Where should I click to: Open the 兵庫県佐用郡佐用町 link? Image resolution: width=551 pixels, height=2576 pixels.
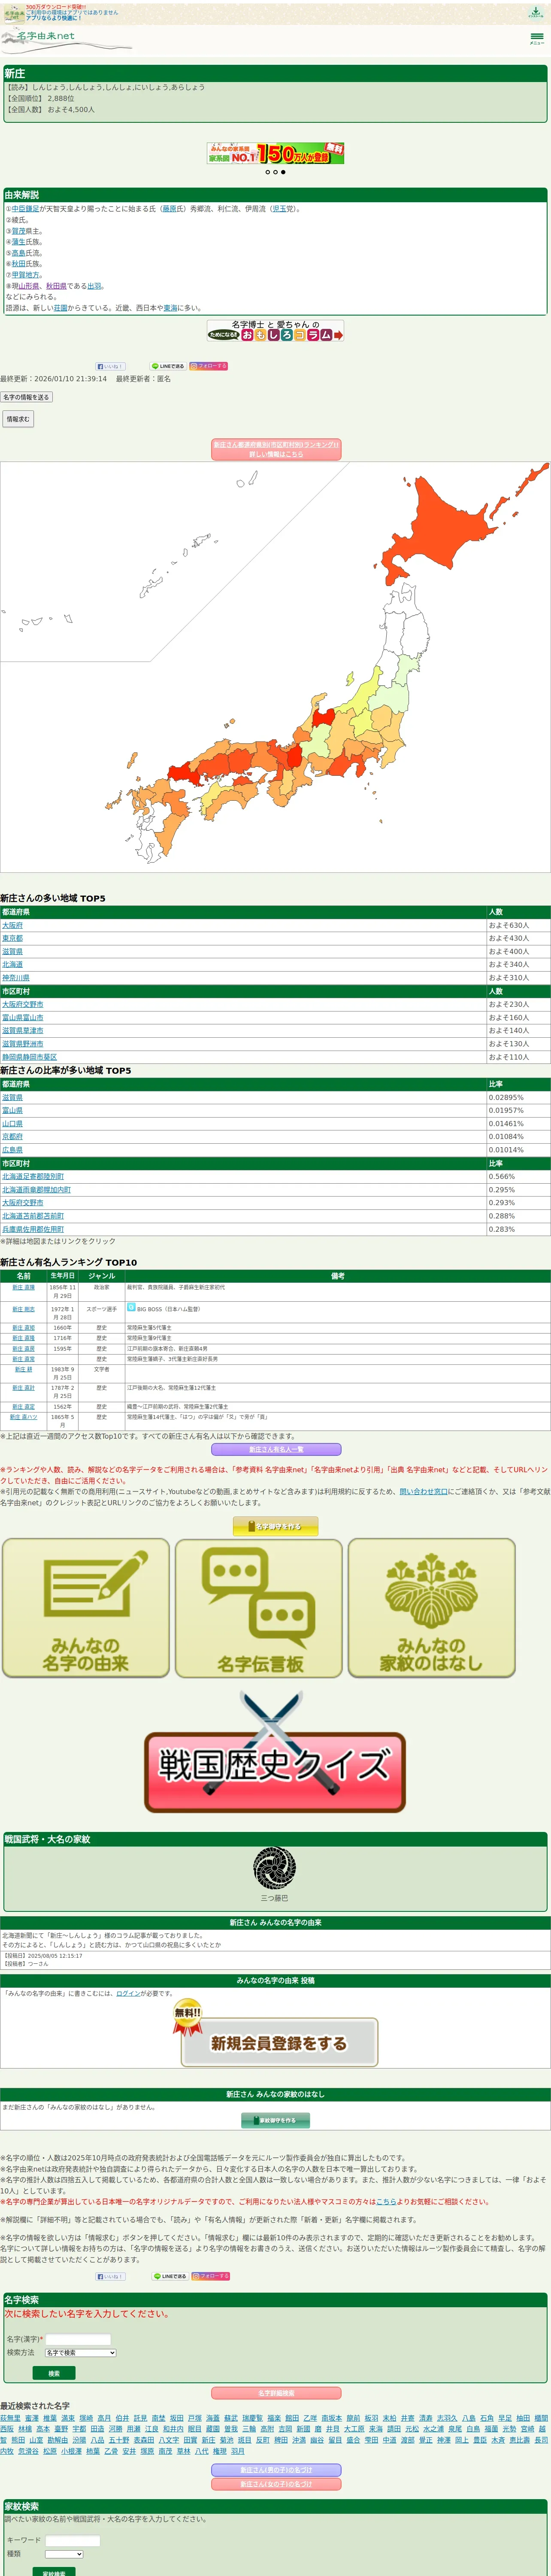pos(33,1229)
